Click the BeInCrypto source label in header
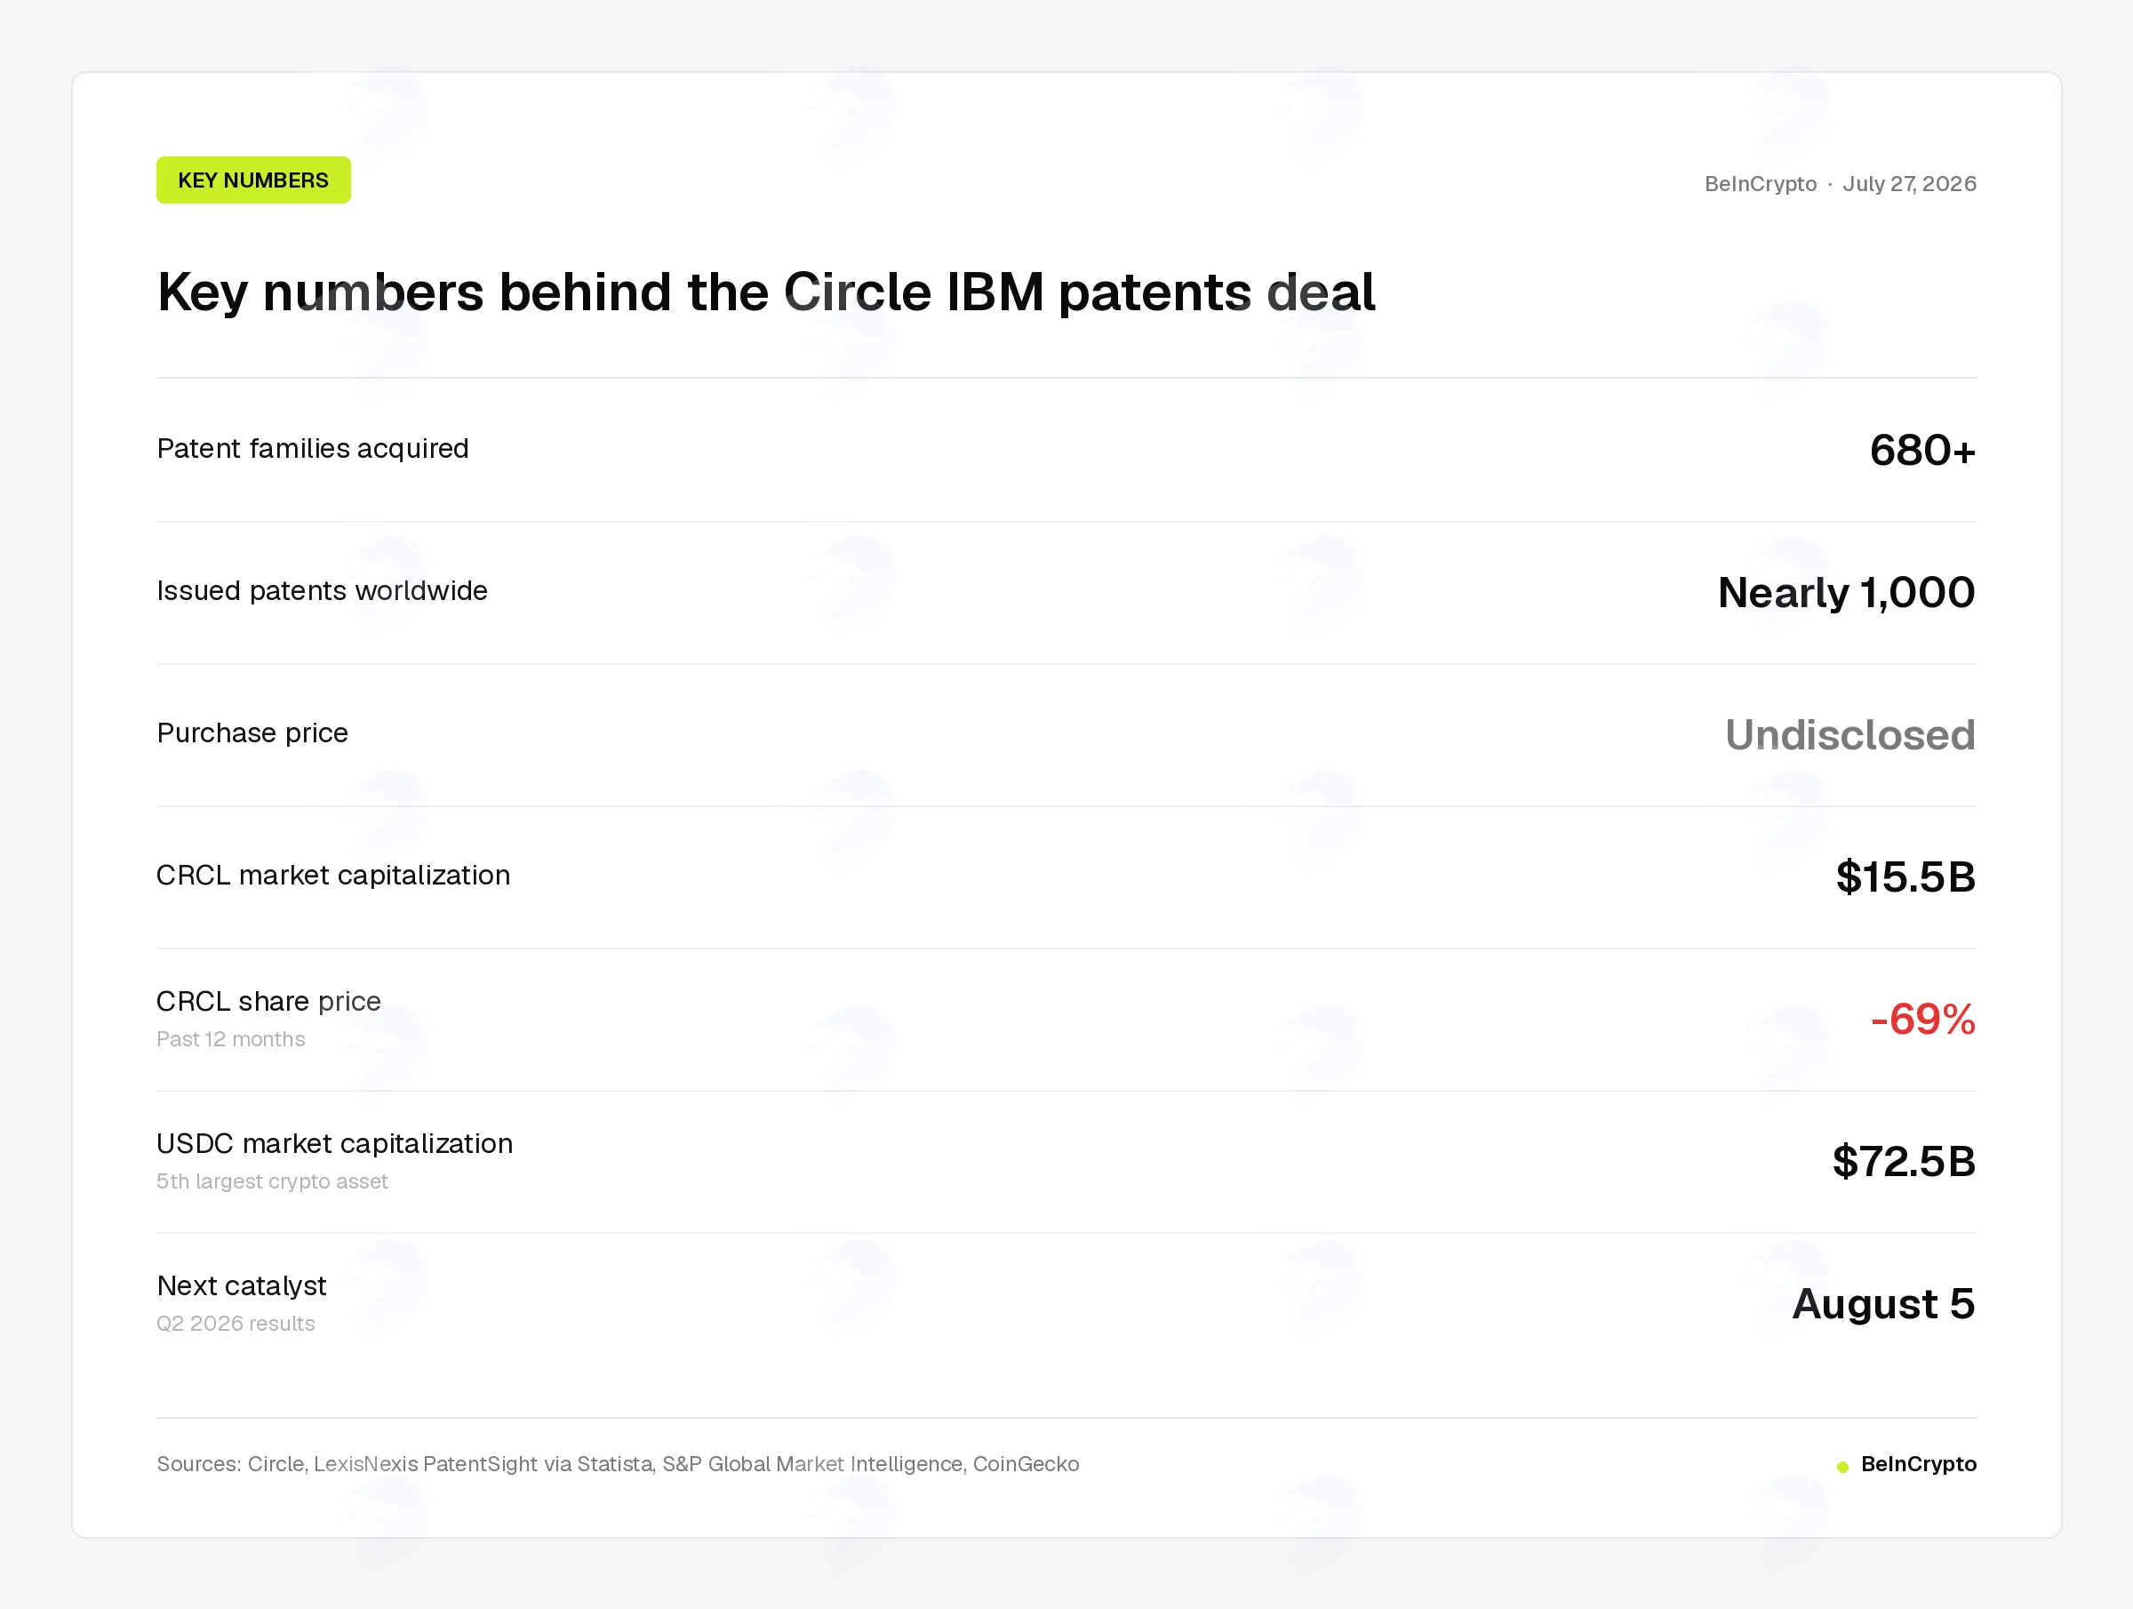2133x1609 pixels. click(x=1760, y=184)
